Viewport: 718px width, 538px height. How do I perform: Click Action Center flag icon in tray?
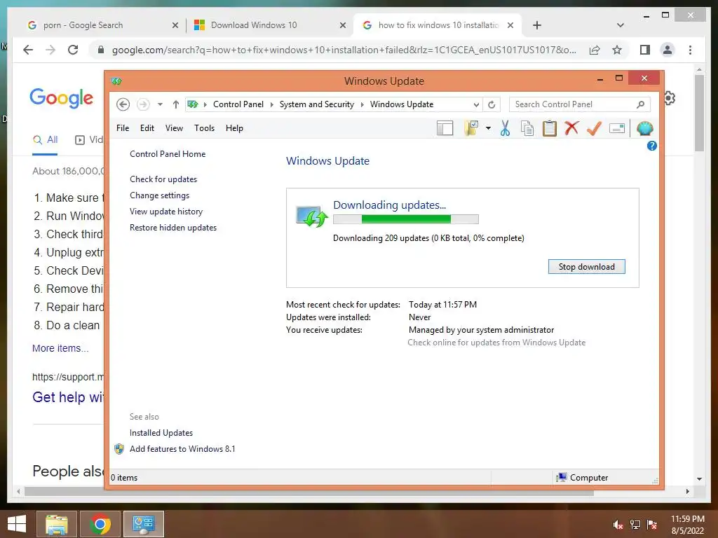[652, 524]
